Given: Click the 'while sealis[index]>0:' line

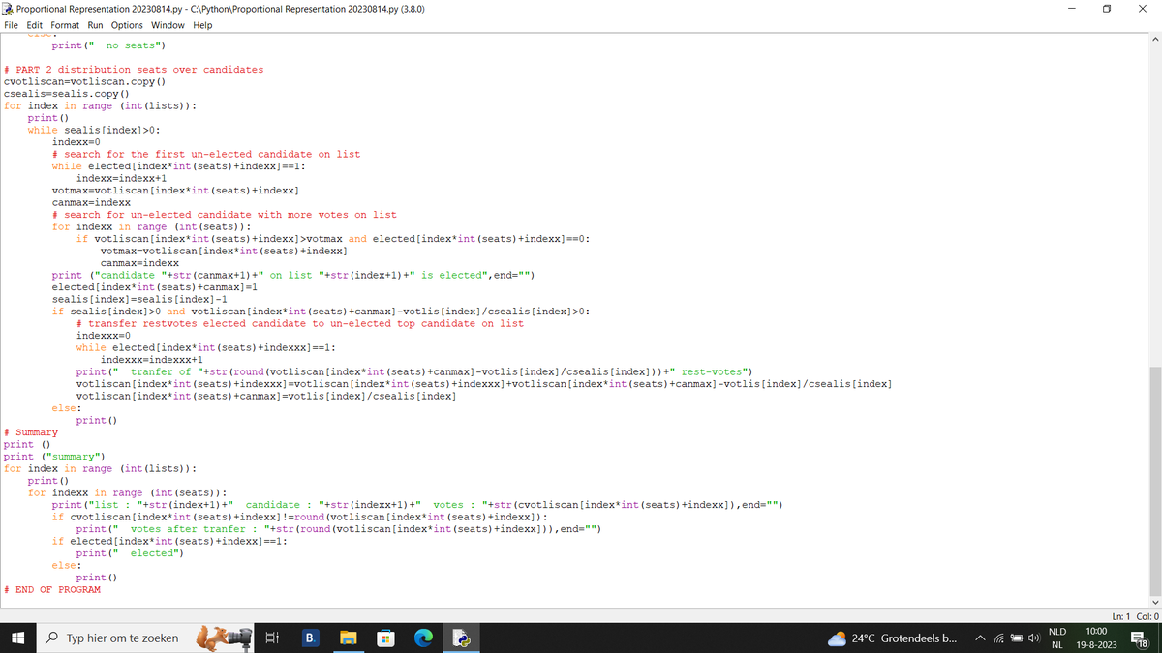Looking at the screenshot, I should click(x=94, y=131).
